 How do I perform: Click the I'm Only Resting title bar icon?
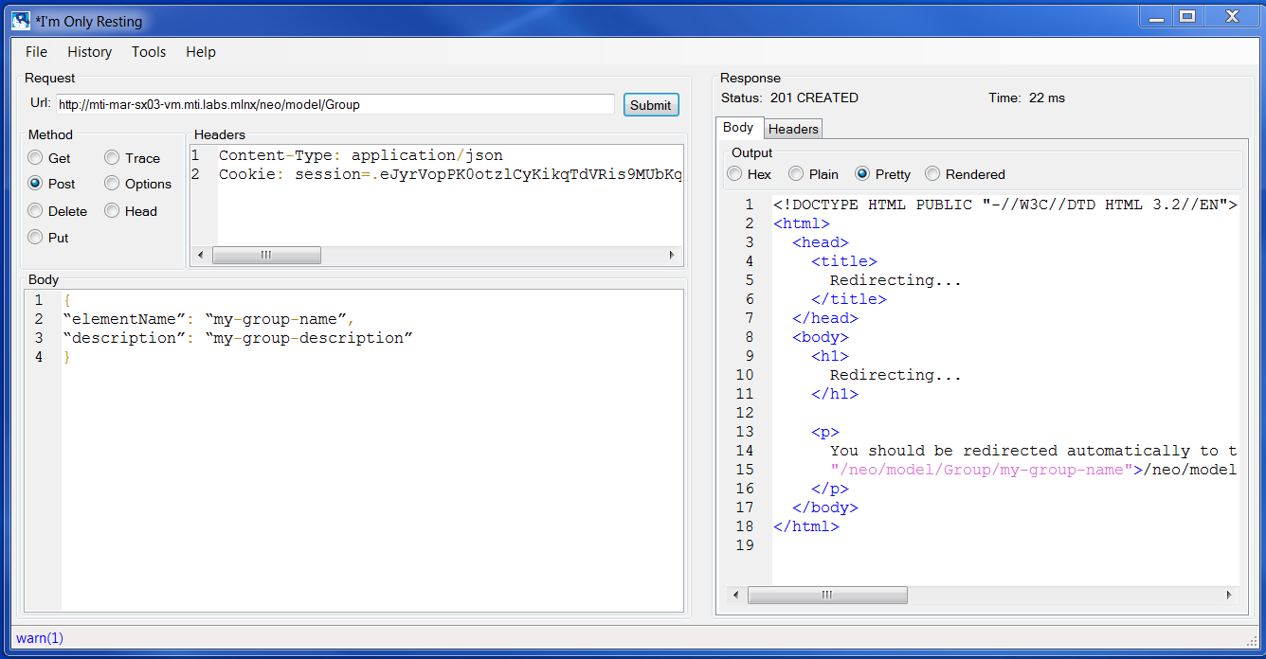point(20,20)
